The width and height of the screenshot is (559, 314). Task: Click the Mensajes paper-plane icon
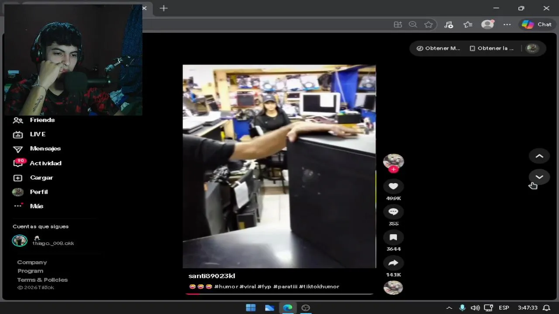click(18, 150)
